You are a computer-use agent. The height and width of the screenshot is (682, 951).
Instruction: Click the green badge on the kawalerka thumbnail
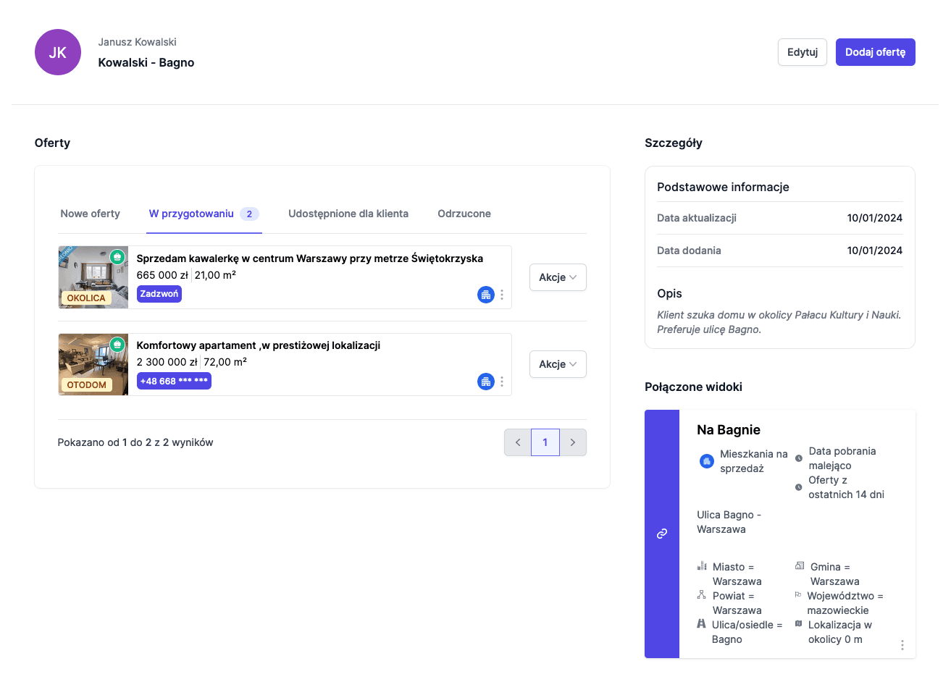click(x=117, y=257)
